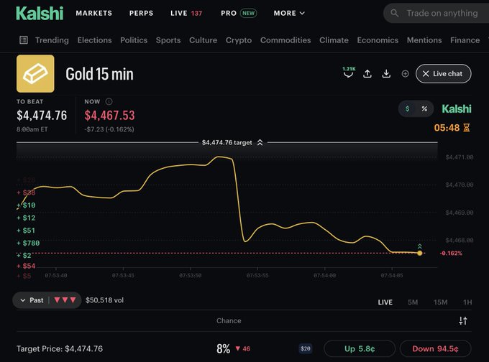Click the '$4,474.76 target' line label
The image size is (489, 362).
tap(227, 143)
